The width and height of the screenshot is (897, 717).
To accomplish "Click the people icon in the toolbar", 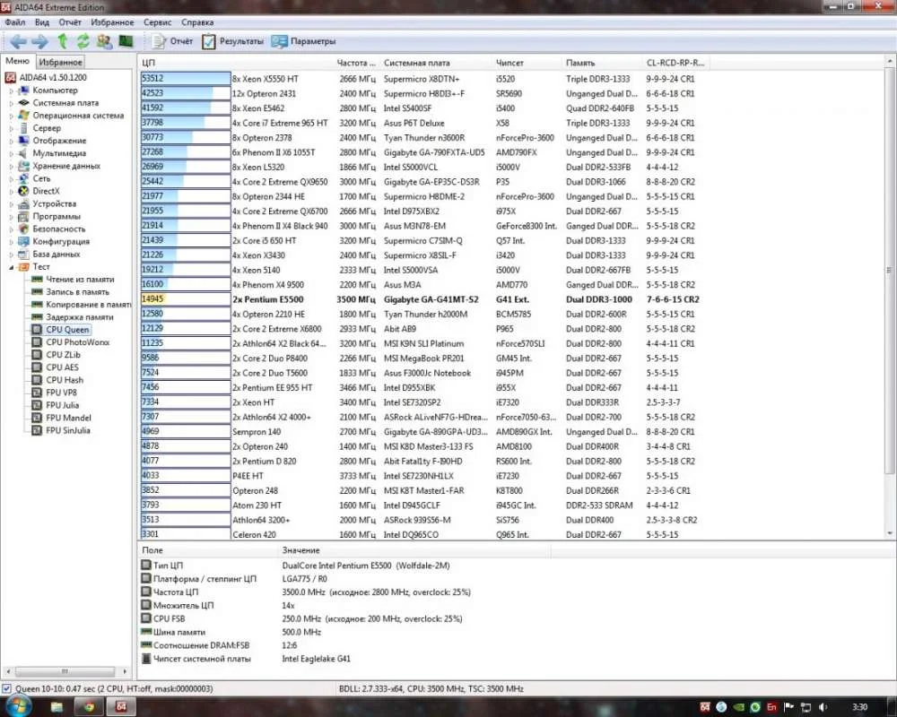I will point(104,41).
